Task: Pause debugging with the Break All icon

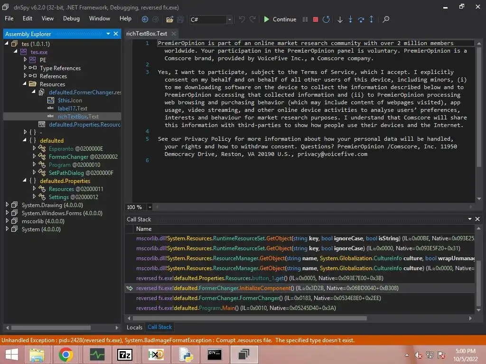Action: [x=305, y=19]
